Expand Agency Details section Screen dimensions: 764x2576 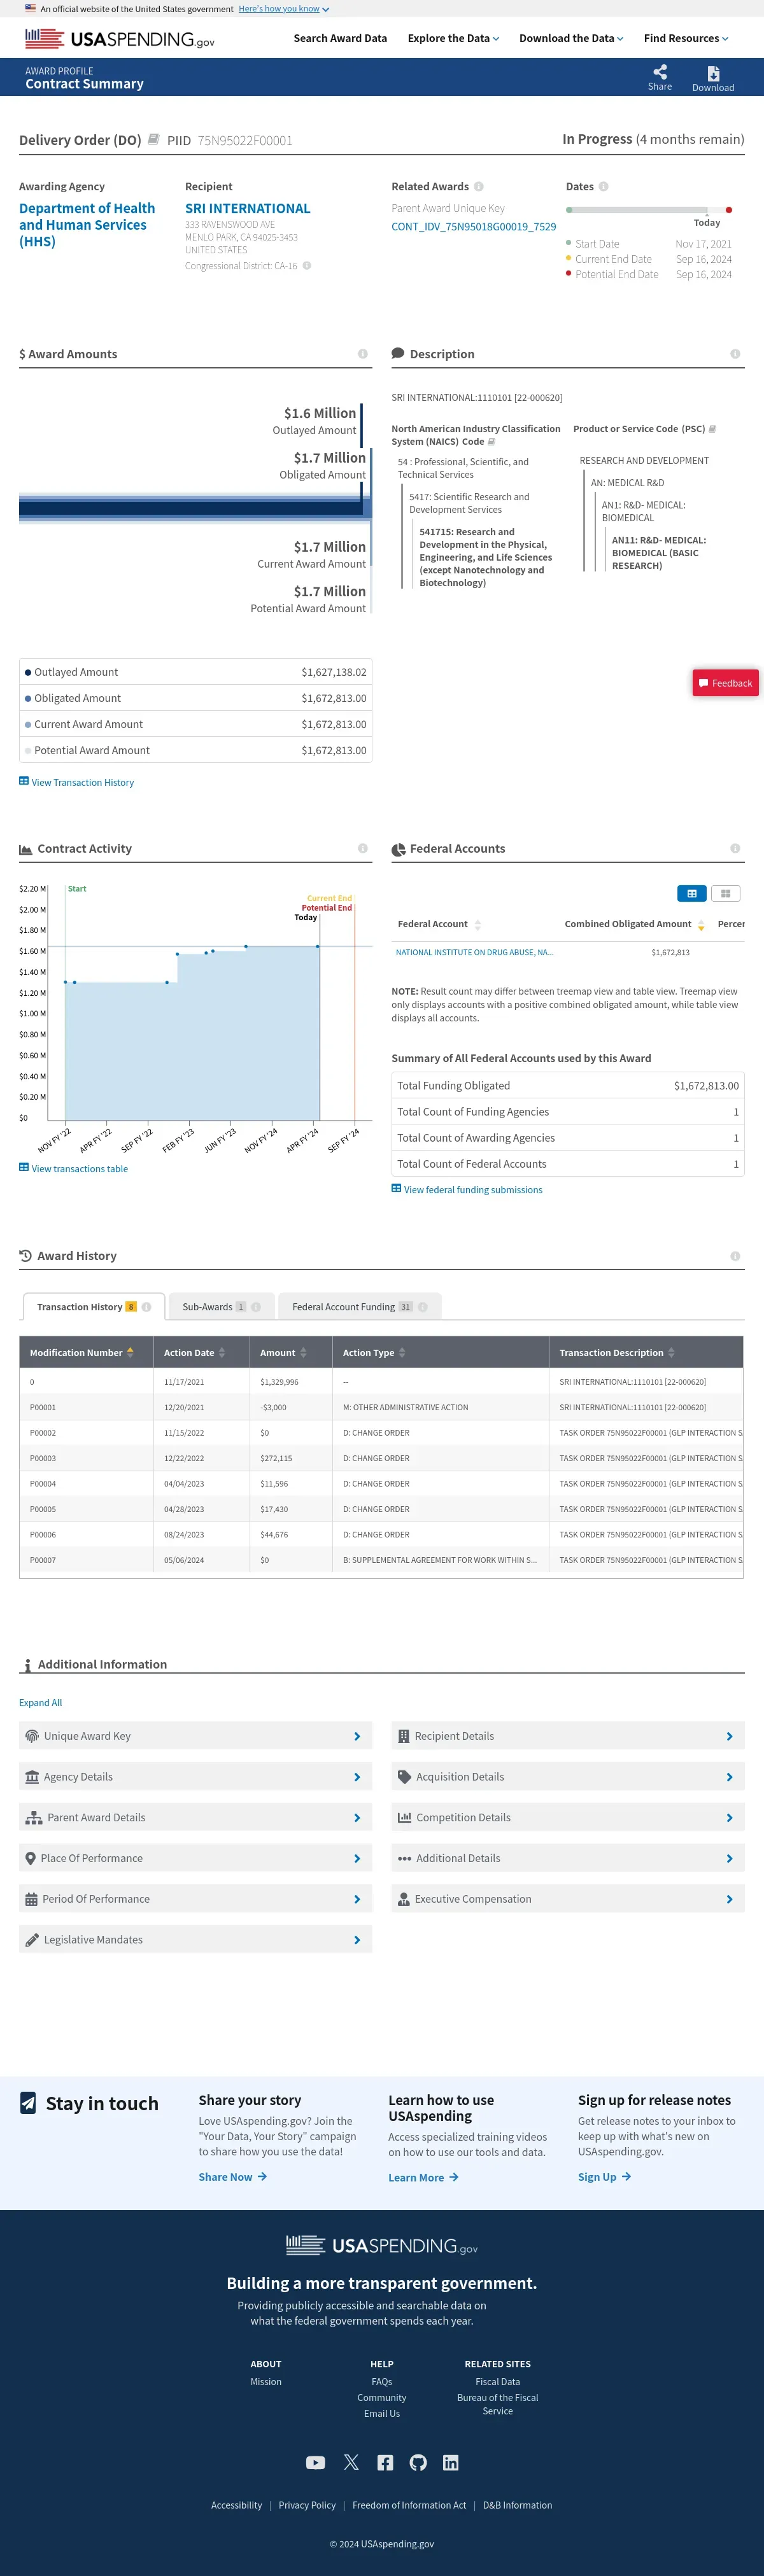(195, 1777)
